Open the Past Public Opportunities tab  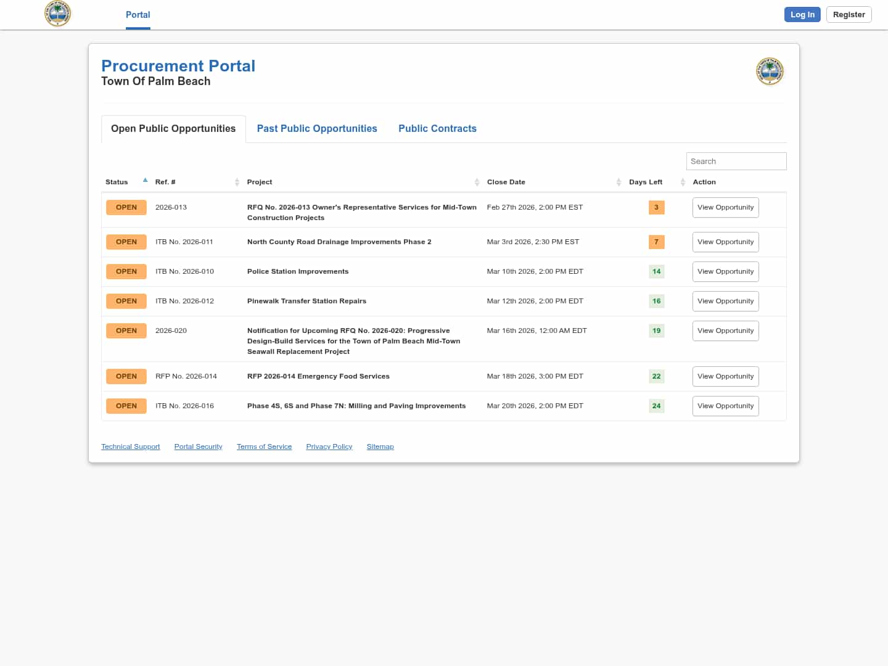point(317,129)
